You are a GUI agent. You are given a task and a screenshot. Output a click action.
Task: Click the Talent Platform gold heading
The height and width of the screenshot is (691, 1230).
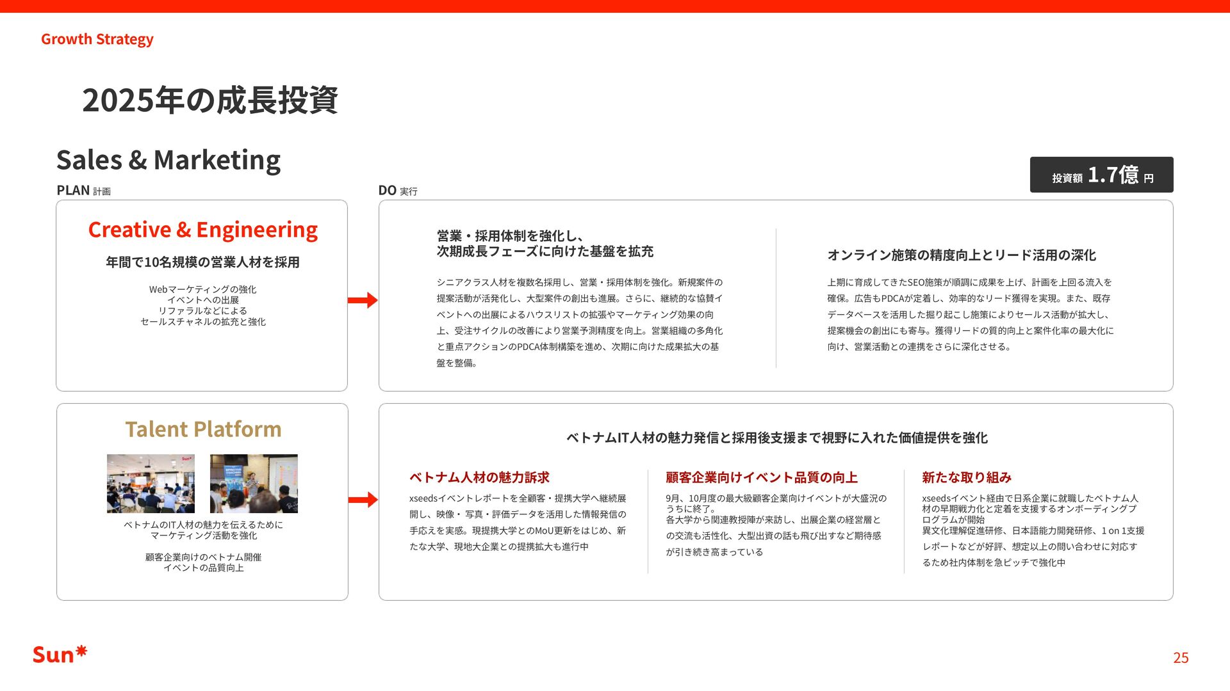click(x=203, y=429)
